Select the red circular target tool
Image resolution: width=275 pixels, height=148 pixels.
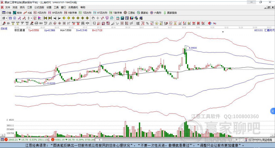tap(55, 24)
